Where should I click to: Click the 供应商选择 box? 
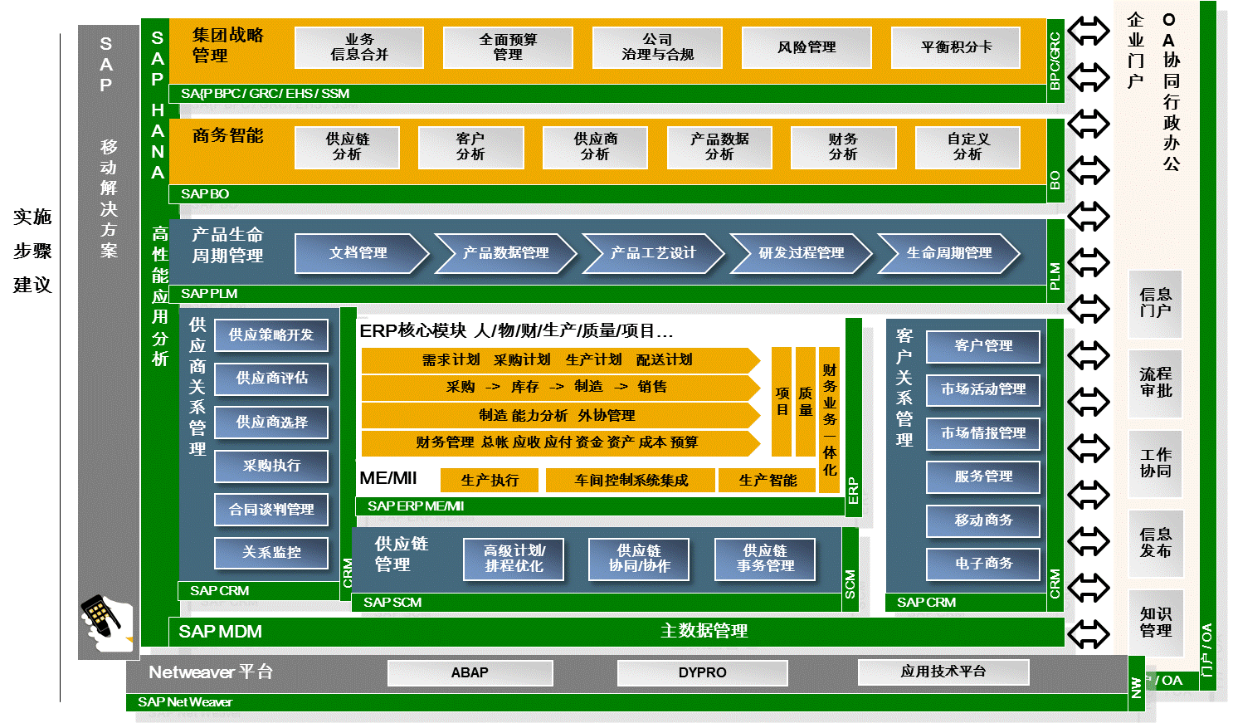(x=271, y=423)
